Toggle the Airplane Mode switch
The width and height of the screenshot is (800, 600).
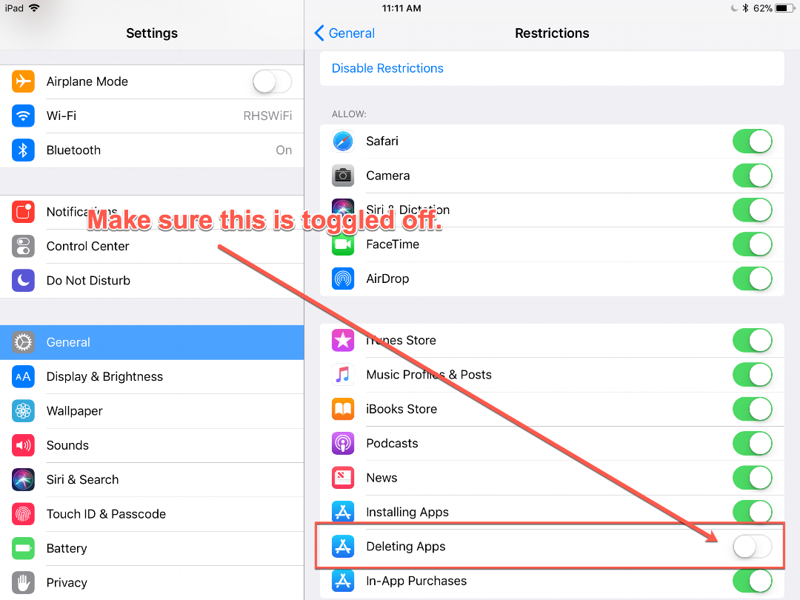coord(272,81)
